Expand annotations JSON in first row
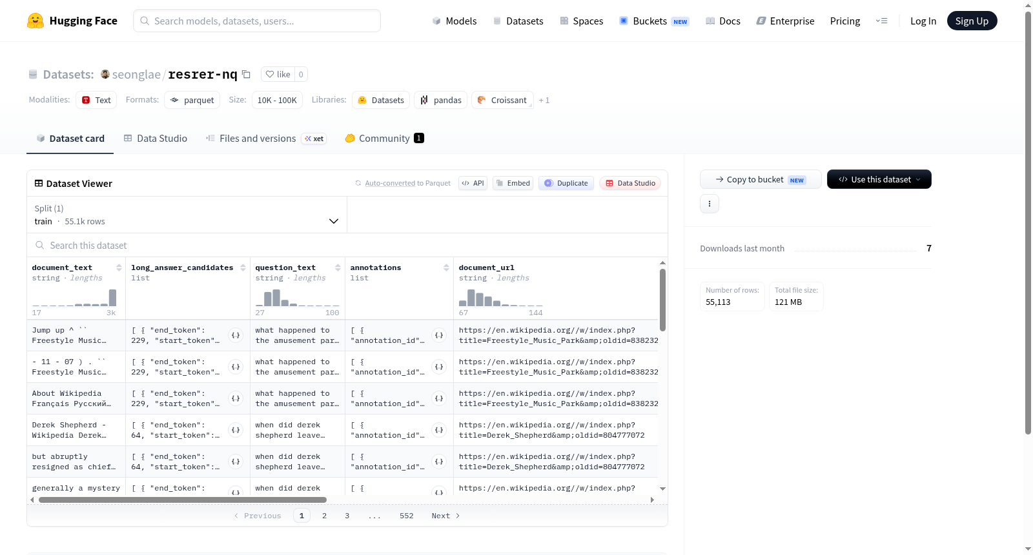1033x555 pixels. click(439, 335)
